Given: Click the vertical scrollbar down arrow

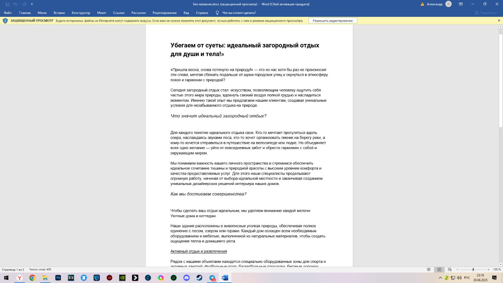Looking at the screenshot, I should 501,264.
